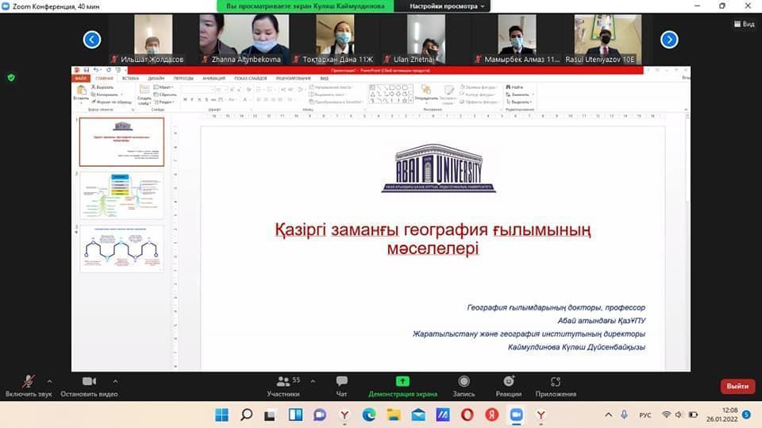The width and height of the screenshot is (762, 428).
Task: Expand audio options arrow beside microphone
Action: pos(49,381)
